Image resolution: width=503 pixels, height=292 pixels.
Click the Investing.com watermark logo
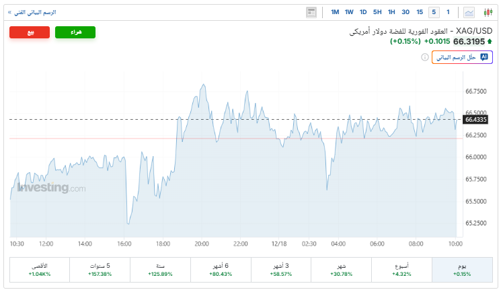pos(52,188)
